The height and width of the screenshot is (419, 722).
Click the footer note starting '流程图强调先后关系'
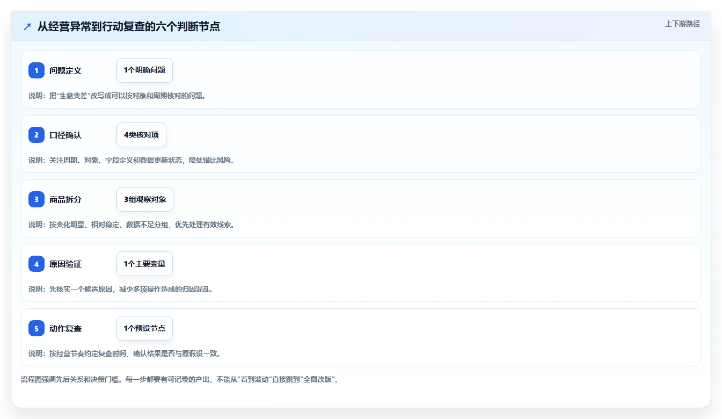pyautogui.click(x=180, y=379)
